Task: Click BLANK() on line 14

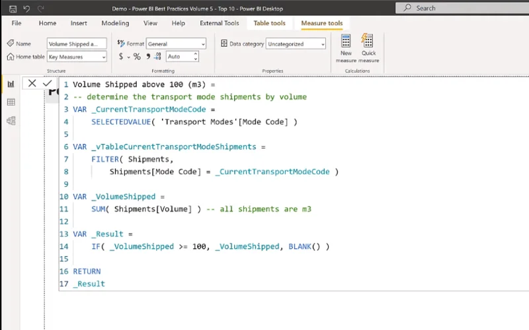Action: coord(304,246)
